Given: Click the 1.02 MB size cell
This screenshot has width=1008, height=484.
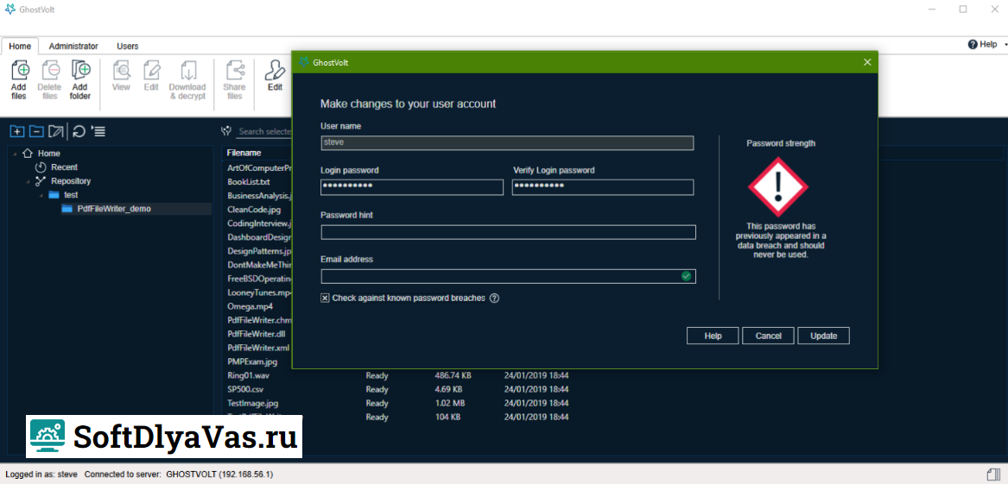Looking at the screenshot, I should click(x=450, y=403).
